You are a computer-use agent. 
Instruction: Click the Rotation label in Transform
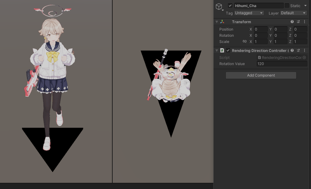pyautogui.click(x=226, y=35)
